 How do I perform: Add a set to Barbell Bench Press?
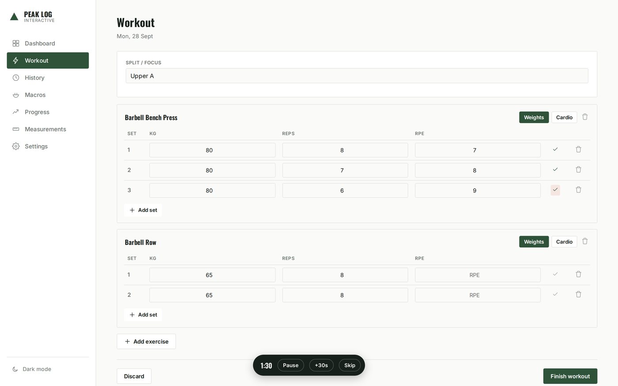click(x=143, y=210)
